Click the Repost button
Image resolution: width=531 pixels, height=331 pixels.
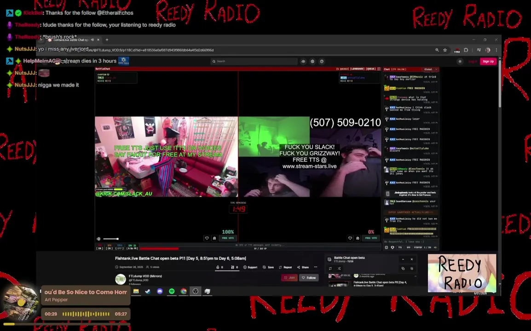click(286, 267)
